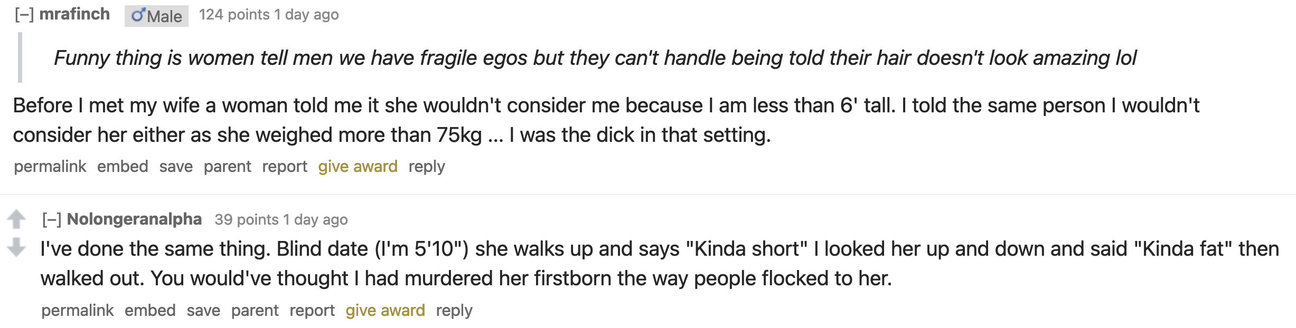Collapse Nolongeranalpha's comment
1296x328 pixels.
pyautogui.click(x=52, y=219)
